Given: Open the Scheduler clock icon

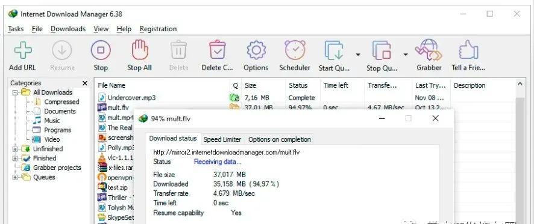Looking at the screenshot, I should point(295,50).
